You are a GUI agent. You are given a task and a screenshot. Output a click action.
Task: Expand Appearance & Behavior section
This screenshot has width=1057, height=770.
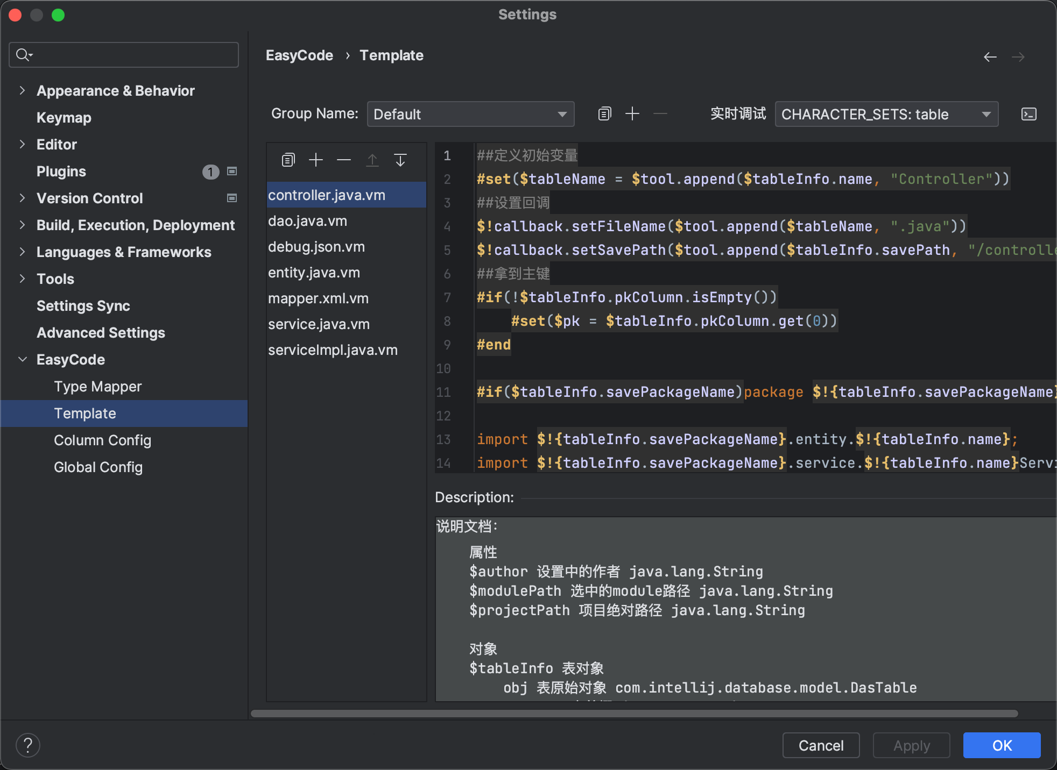coord(22,90)
